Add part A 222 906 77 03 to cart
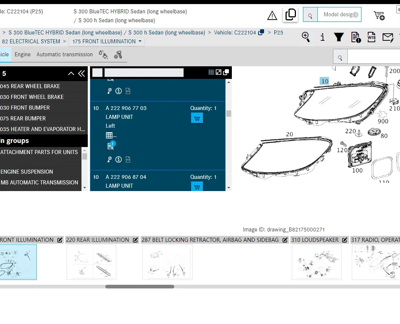 pos(197,118)
